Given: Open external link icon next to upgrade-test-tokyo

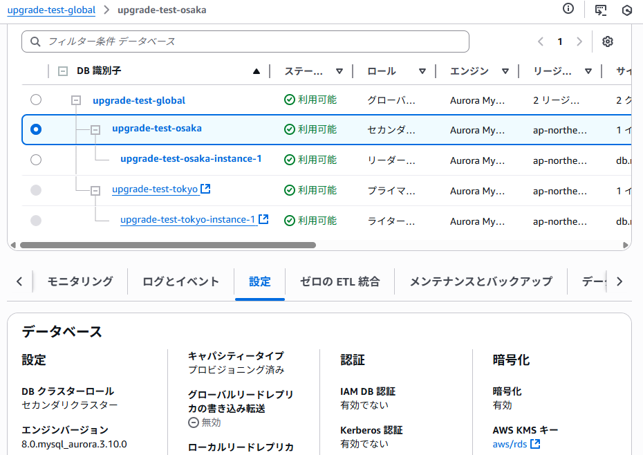Looking at the screenshot, I should point(205,189).
